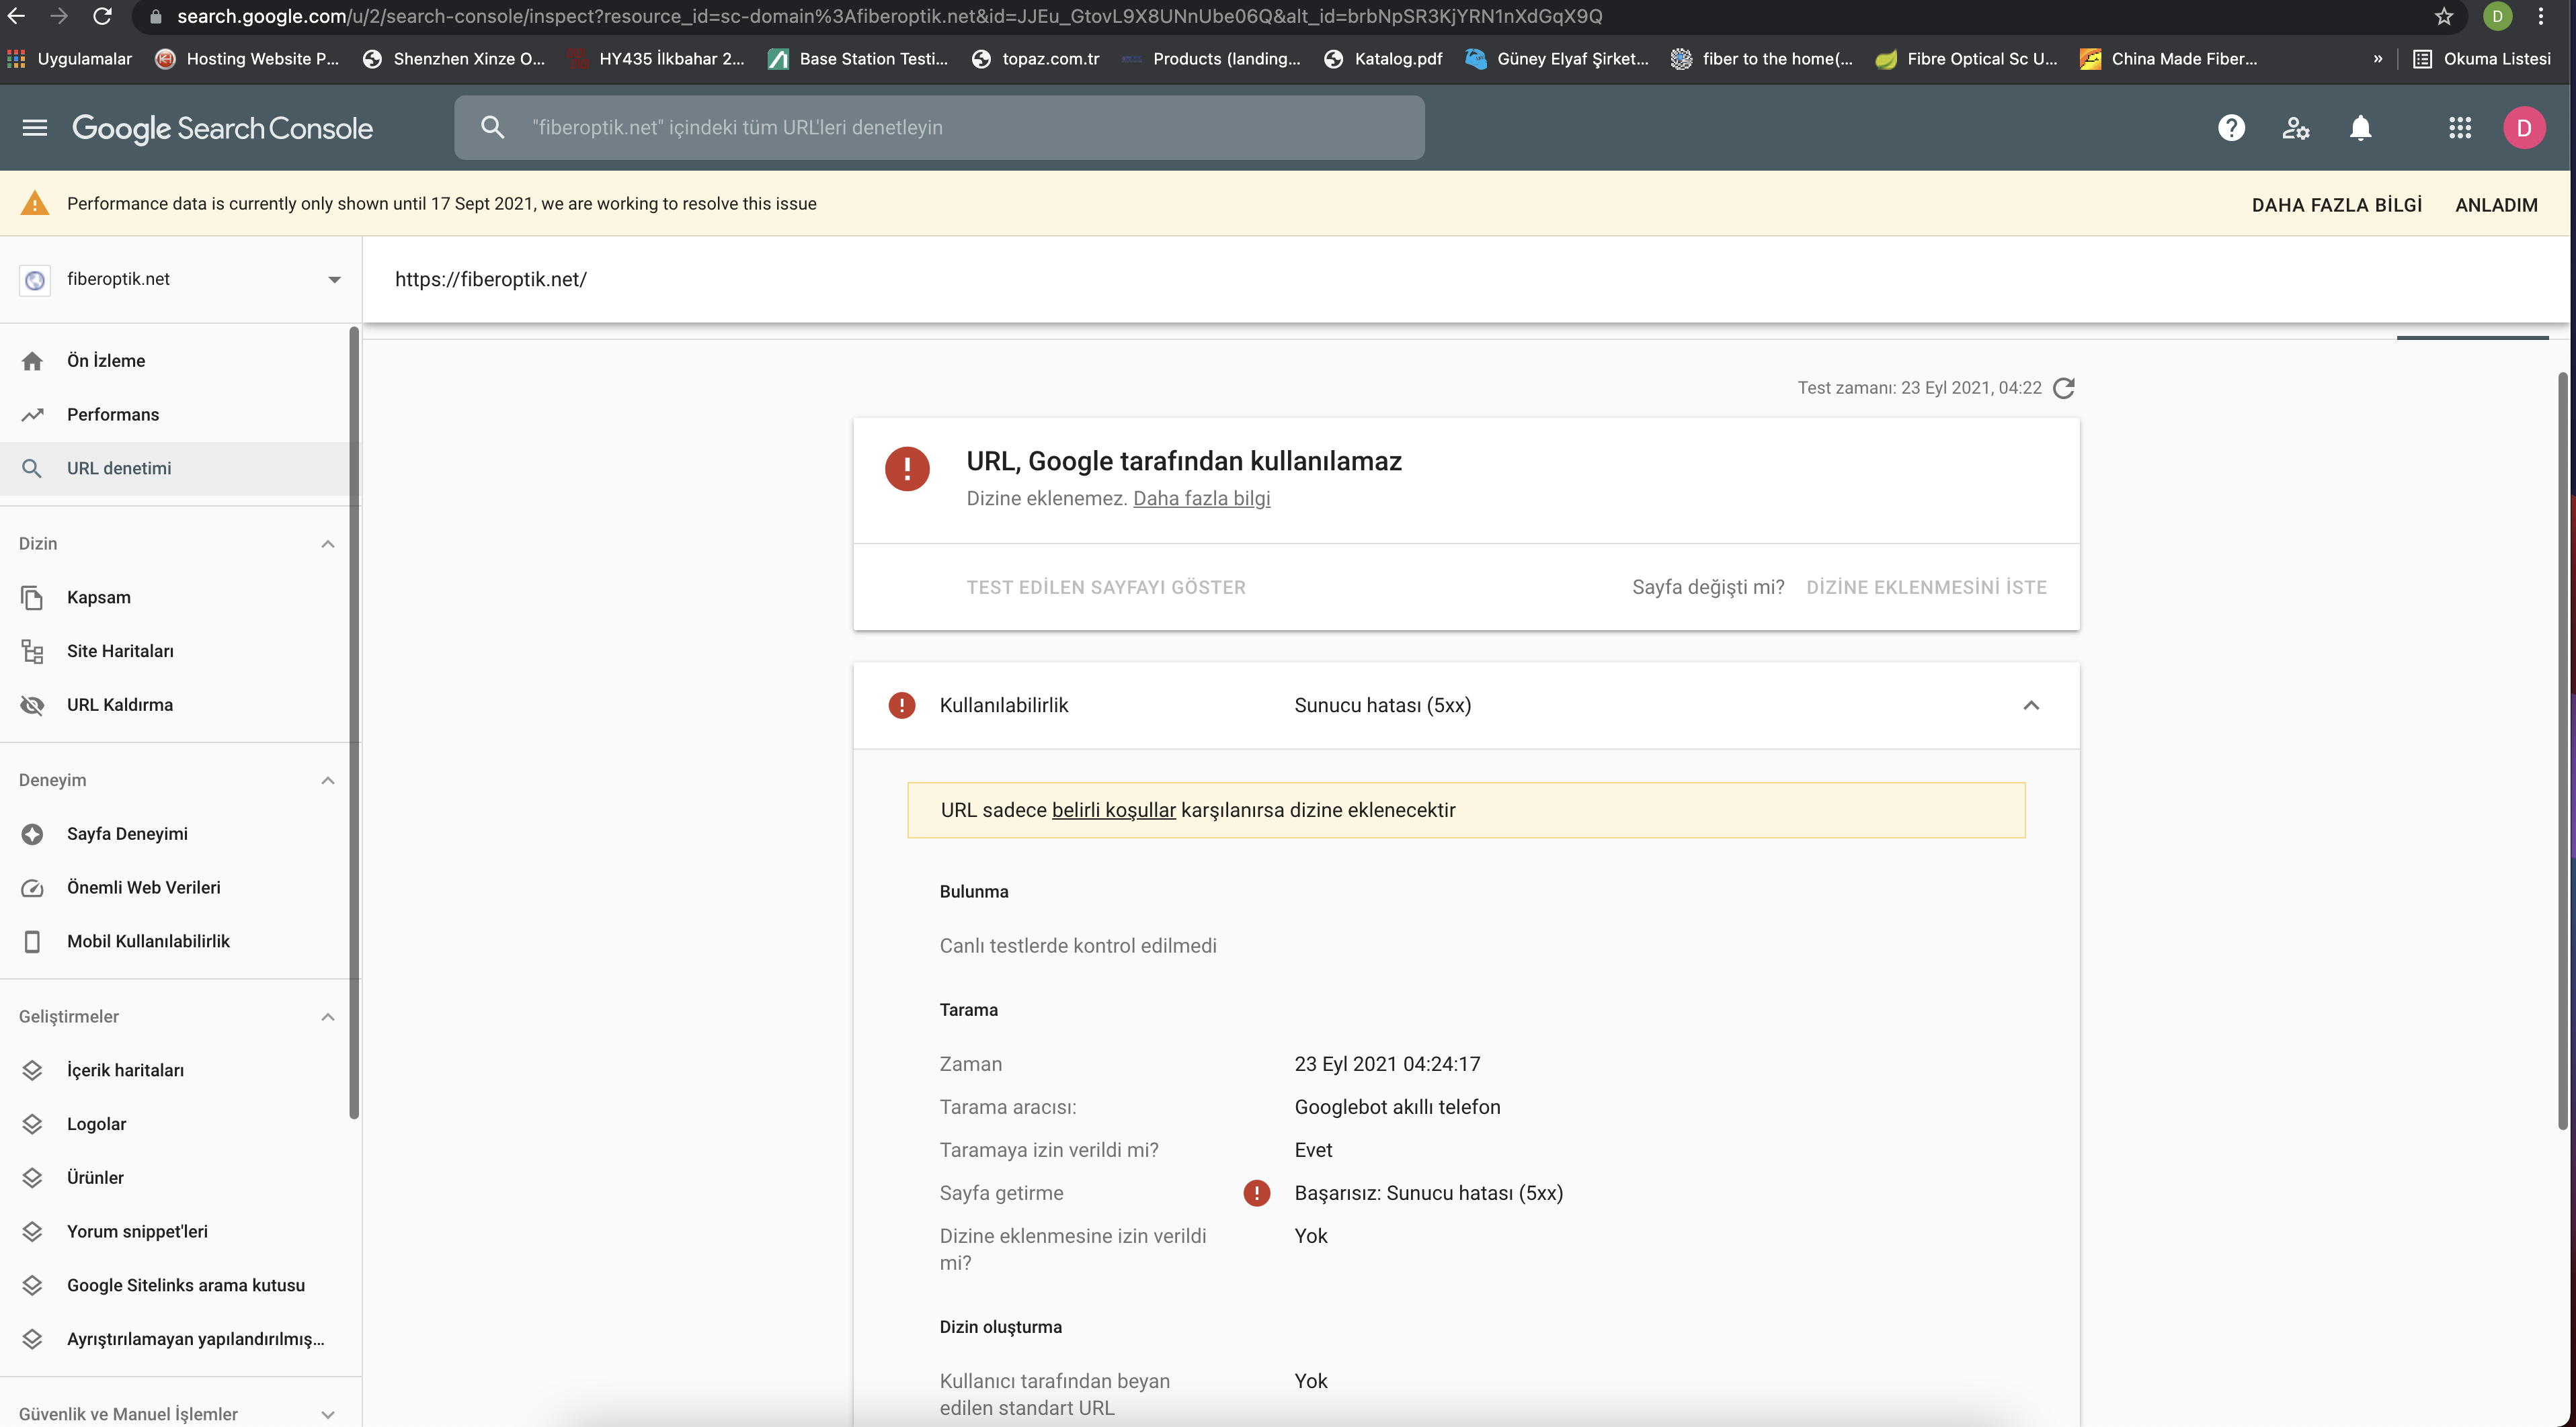Click the sidebar scrollbar
Viewport: 2576px width, 1427px height.
[354, 724]
